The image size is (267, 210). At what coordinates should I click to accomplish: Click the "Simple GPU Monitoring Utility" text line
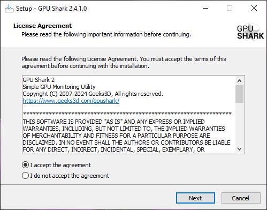tap(59, 87)
